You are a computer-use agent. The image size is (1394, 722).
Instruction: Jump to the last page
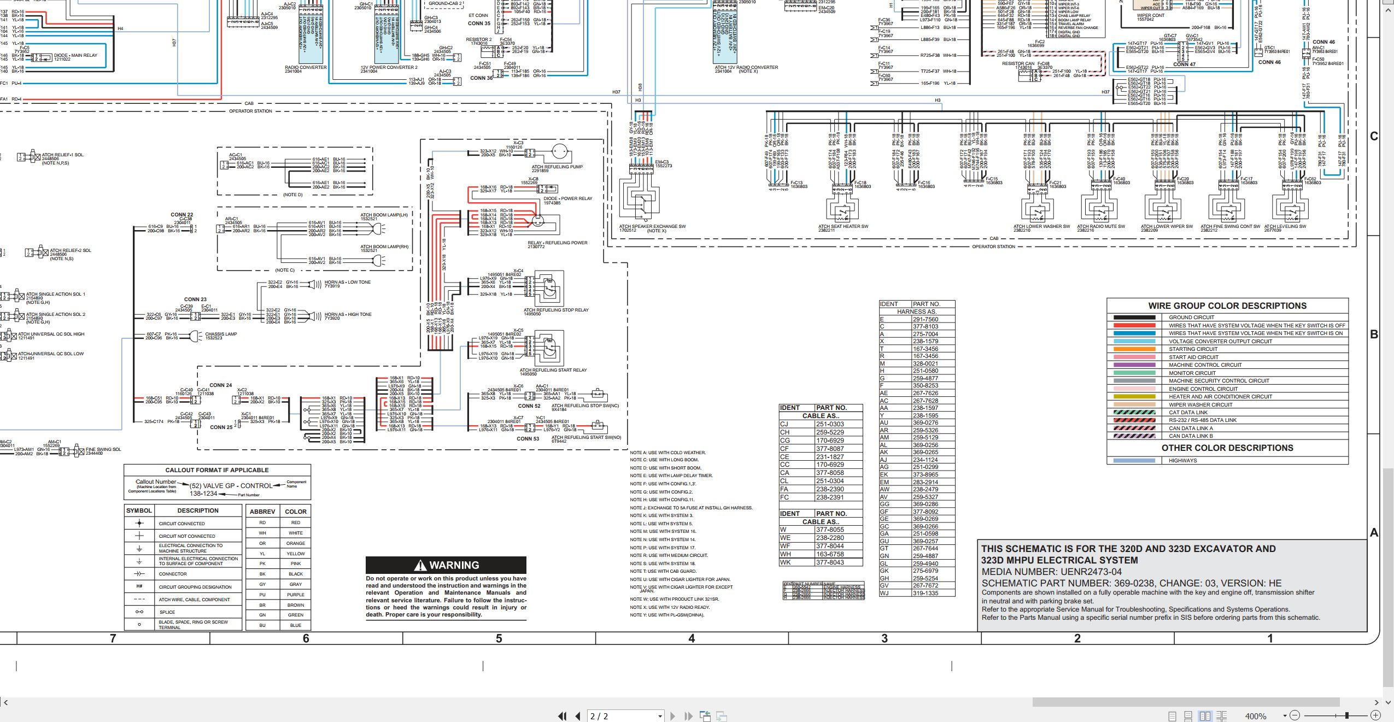688,716
